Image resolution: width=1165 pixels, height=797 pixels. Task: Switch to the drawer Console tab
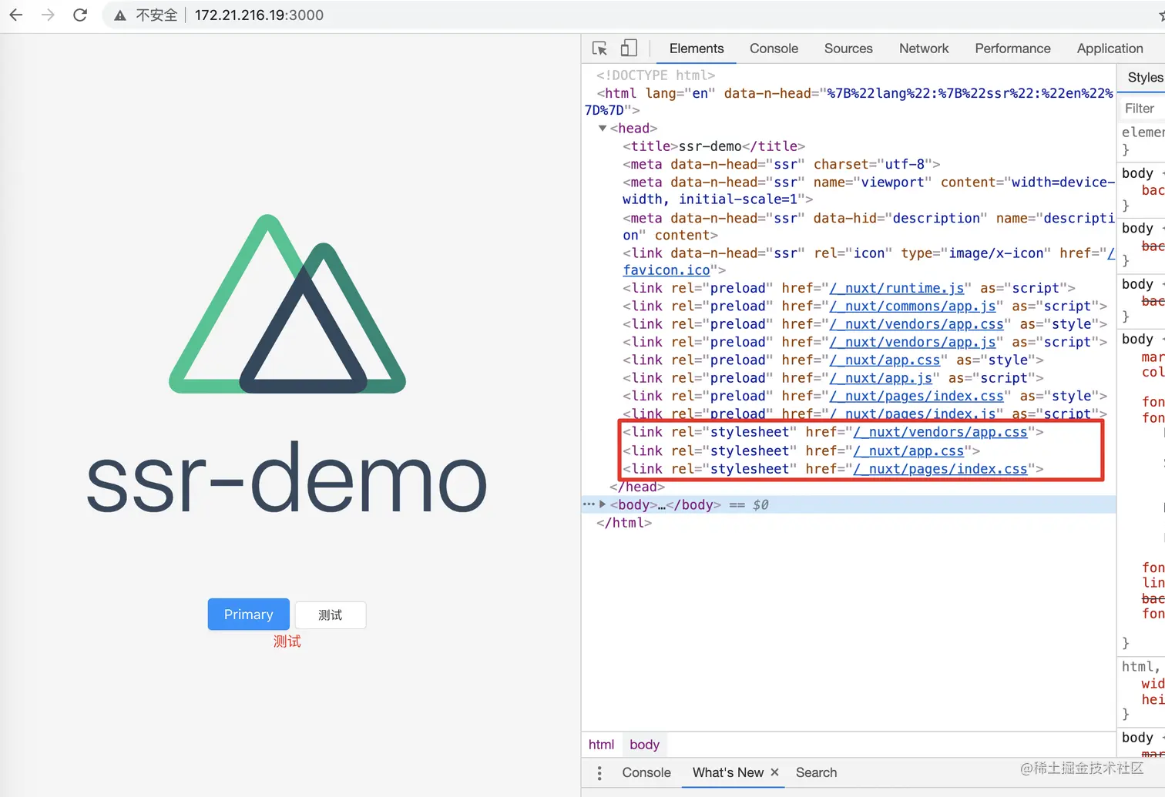tap(646, 772)
